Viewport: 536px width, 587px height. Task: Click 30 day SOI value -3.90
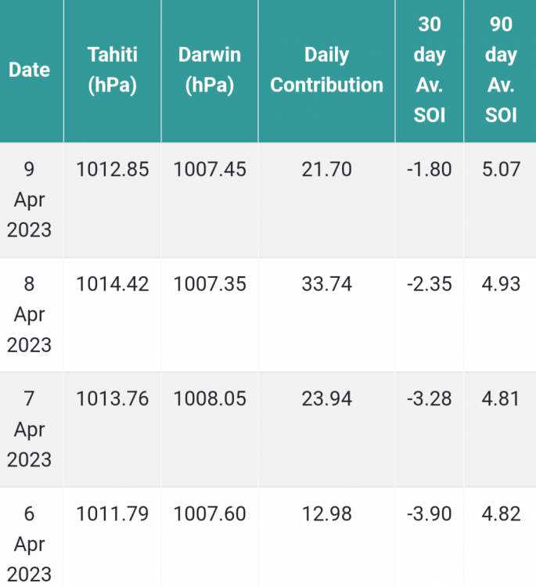pos(429,514)
